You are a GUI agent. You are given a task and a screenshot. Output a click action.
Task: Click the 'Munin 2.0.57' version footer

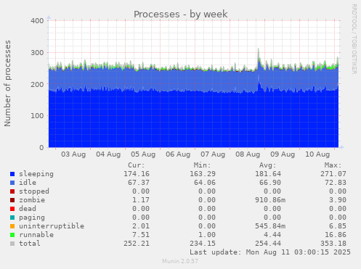180,261
